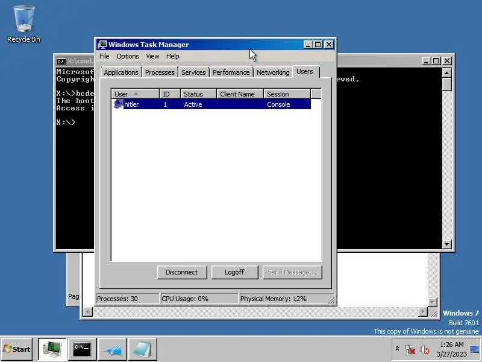482x362 pixels.
Task: Open the Options menu
Action: [128, 56]
